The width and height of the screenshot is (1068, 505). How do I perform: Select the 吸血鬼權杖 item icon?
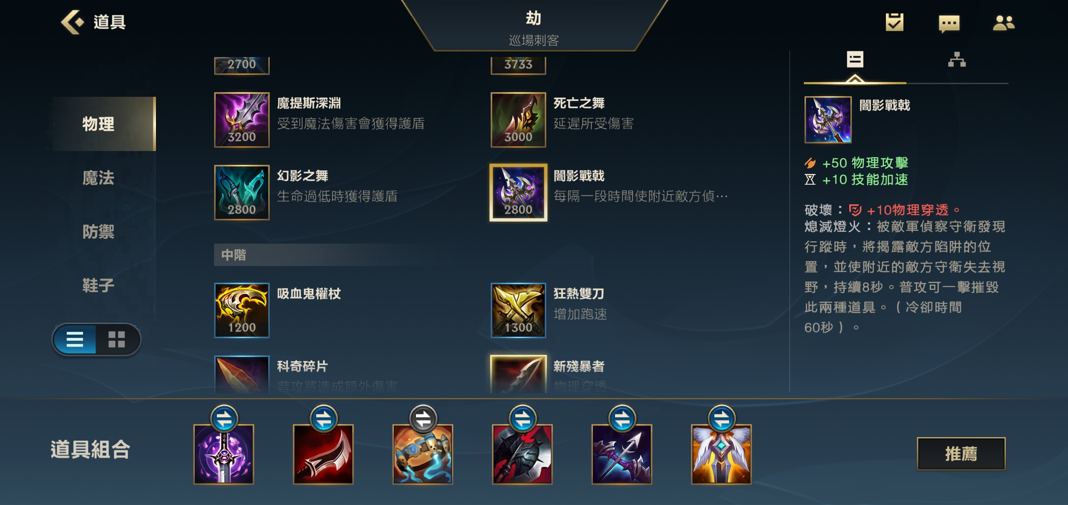(242, 310)
